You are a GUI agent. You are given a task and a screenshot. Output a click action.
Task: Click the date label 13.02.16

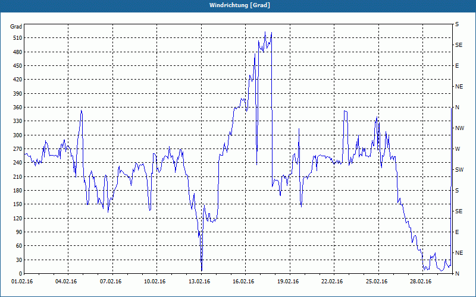(199, 282)
